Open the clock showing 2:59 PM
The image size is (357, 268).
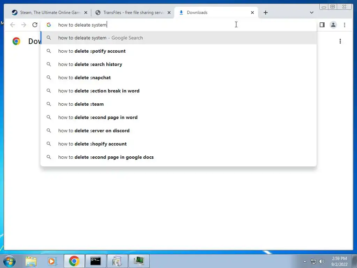coord(339,261)
